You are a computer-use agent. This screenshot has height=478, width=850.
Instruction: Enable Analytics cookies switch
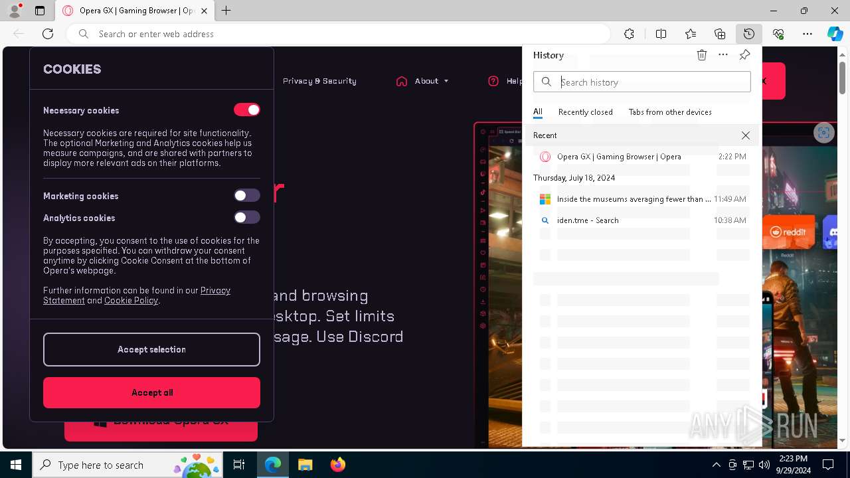[x=247, y=217]
